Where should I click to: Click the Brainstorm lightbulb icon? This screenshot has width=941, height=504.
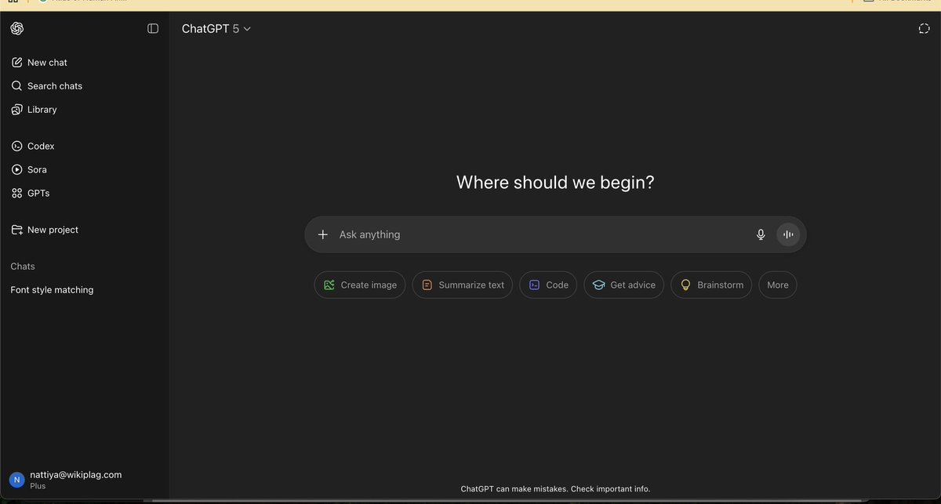[685, 285]
